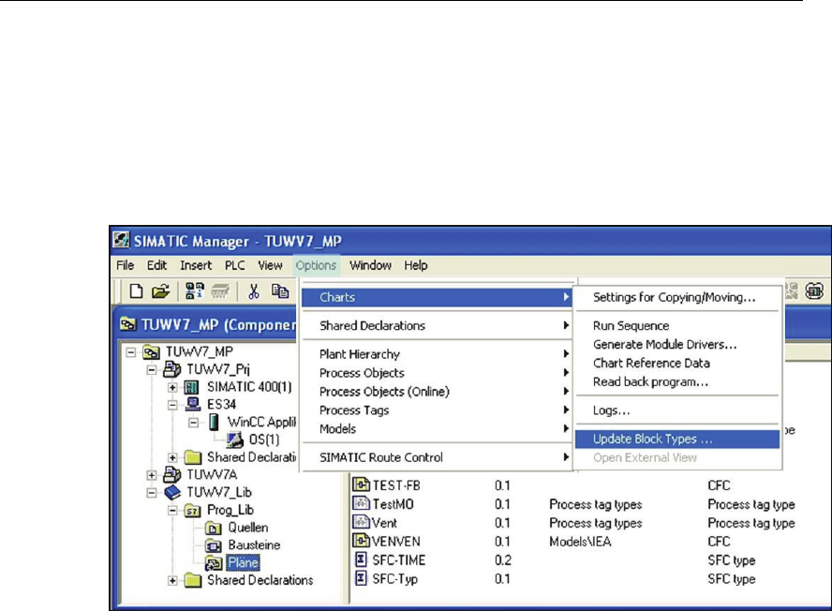Click the Copy toolbar icon
This screenshot has height=611, width=832.
[x=280, y=291]
